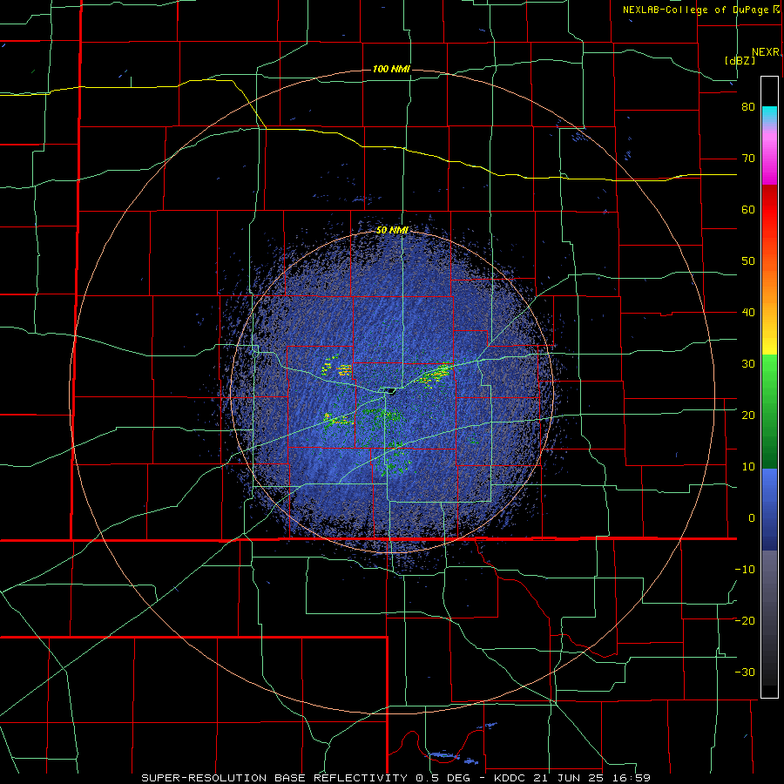The image size is (784, 784).
Task: Click the NEXR label above the legend
Action: 766,52
